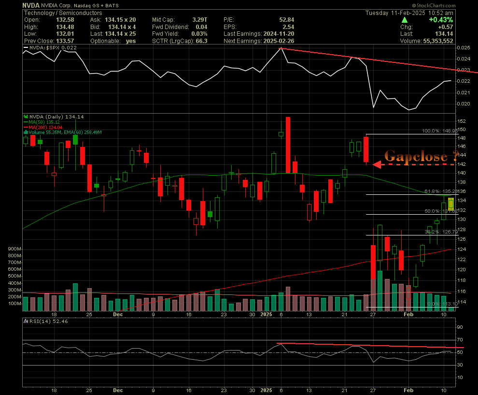Select the Prev Close value 133.57
Screen dimensions: 478x395
pyautogui.click(x=65, y=41)
